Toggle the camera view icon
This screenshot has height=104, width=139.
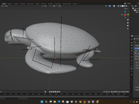pos(128,26)
